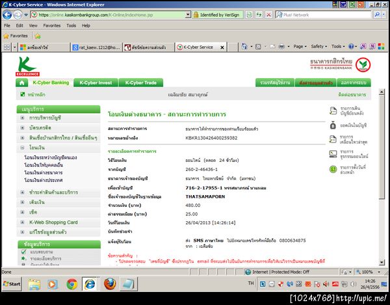Open โอนเงินต่างธนาคาร transfer link
Screen dimensions: 390x305
tap(44, 172)
